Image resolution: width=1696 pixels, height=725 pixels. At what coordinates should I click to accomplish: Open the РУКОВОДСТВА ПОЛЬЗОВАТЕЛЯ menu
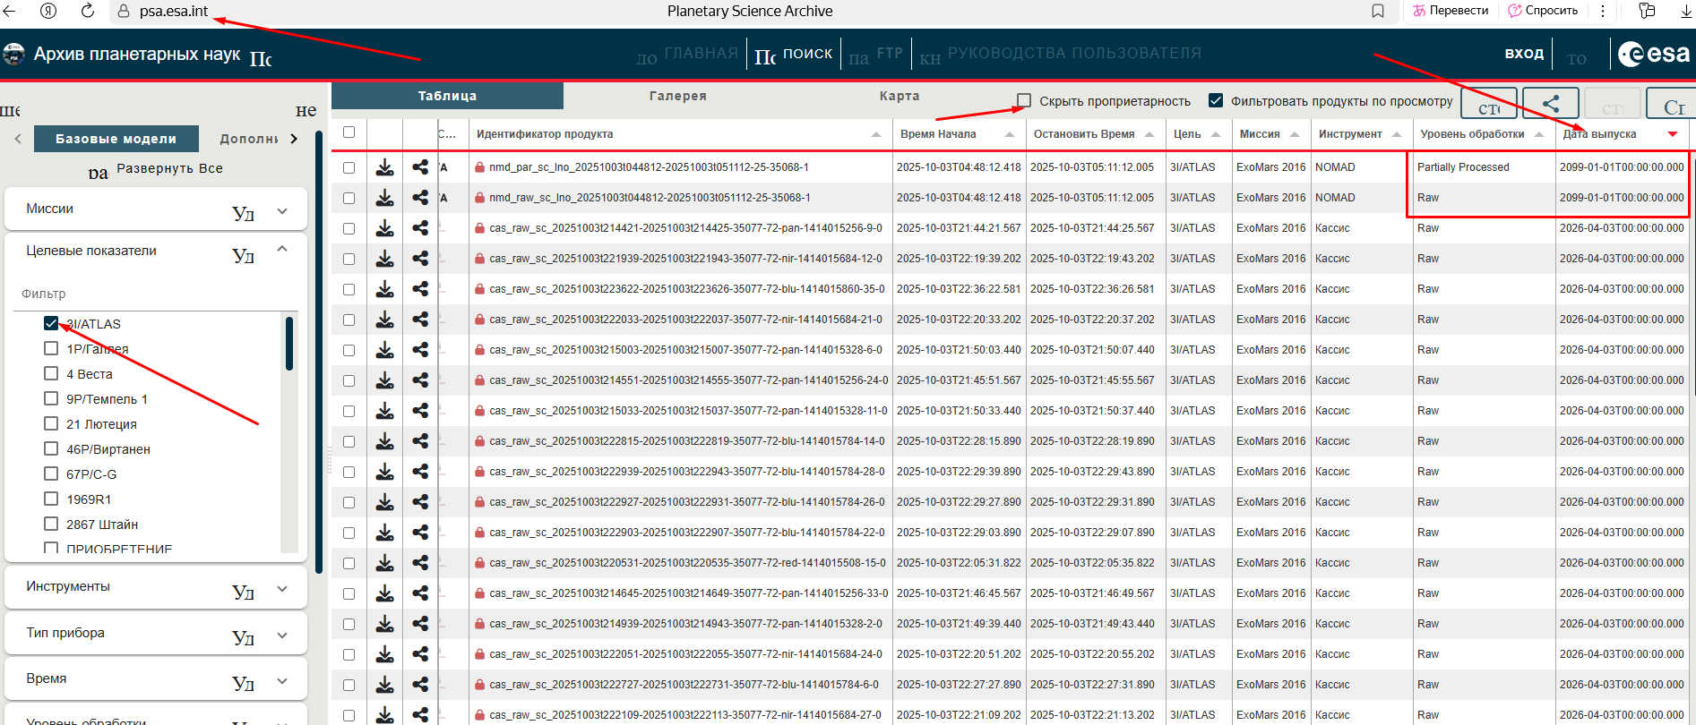(x=1074, y=53)
